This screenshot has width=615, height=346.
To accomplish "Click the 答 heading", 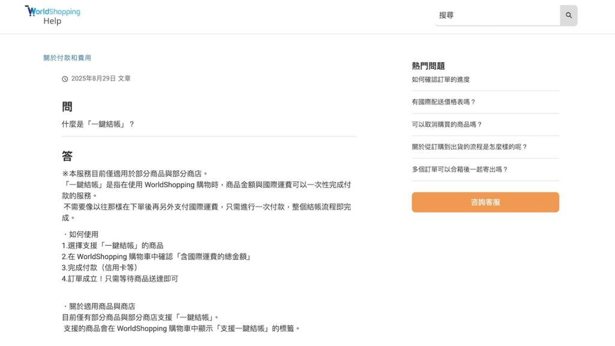I will pyautogui.click(x=67, y=156).
